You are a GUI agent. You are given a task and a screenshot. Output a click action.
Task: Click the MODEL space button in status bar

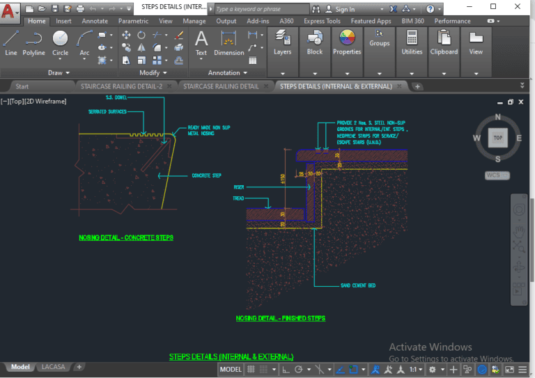(x=231, y=370)
